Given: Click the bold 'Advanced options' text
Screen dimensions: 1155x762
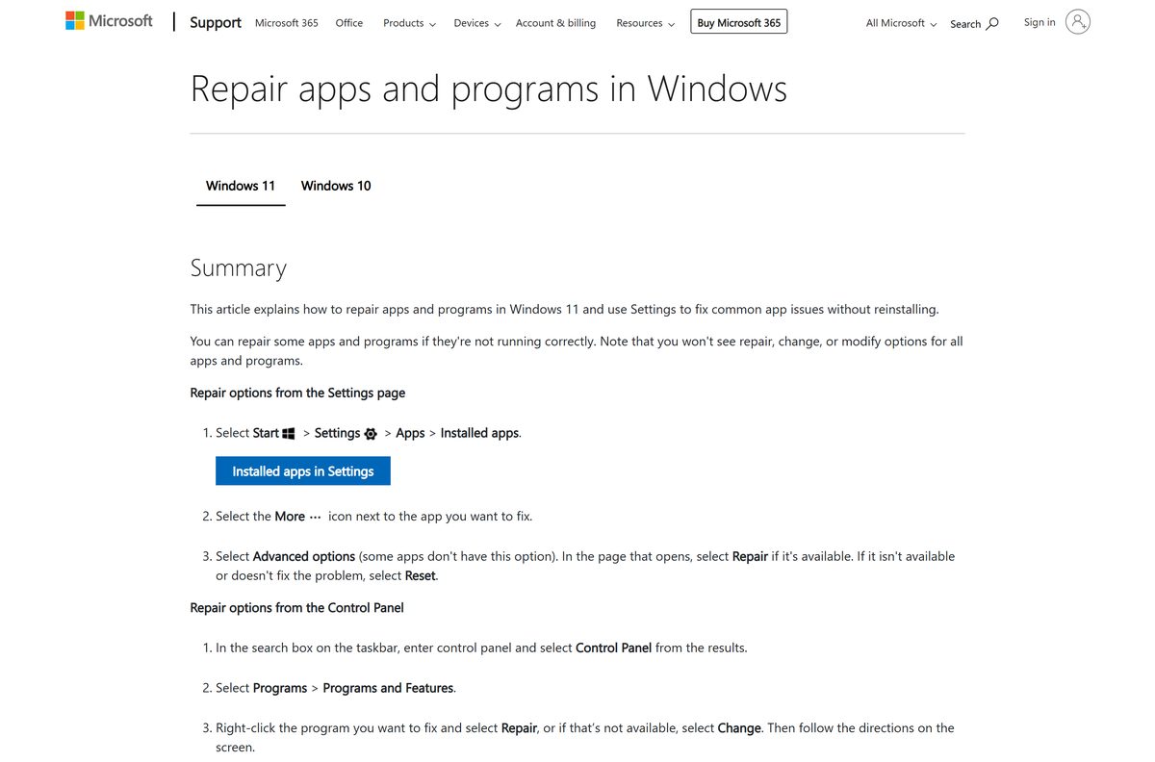Looking at the screenshot, I should click(x=304, y=556).
